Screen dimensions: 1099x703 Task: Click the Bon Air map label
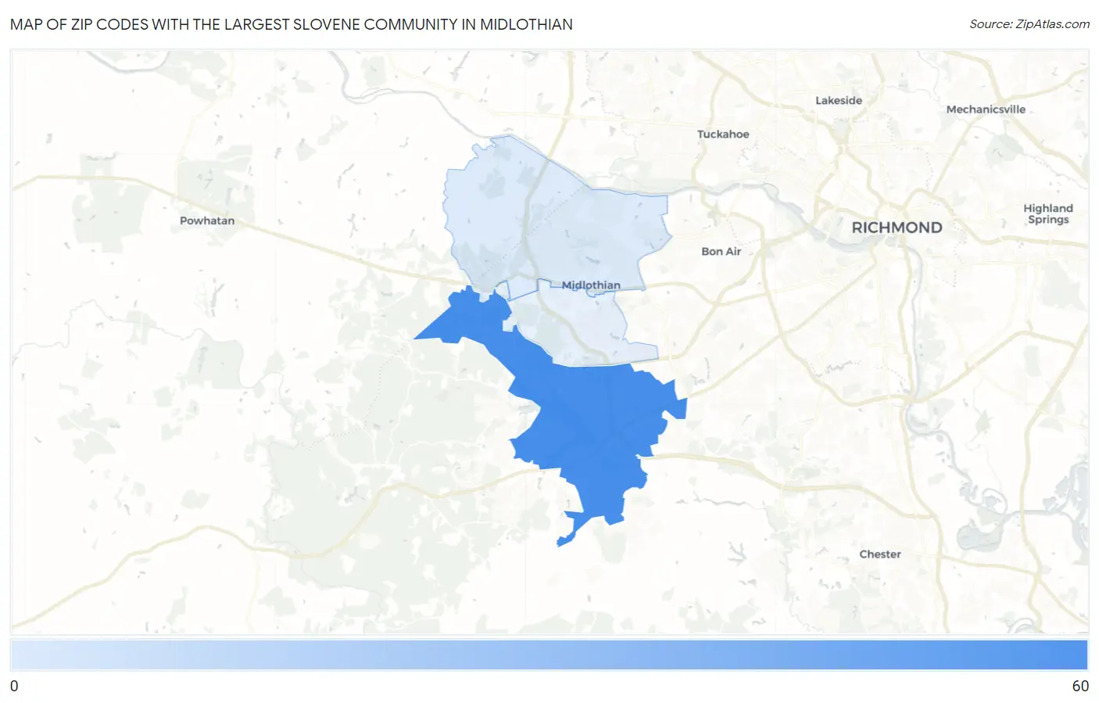point(721,251)
